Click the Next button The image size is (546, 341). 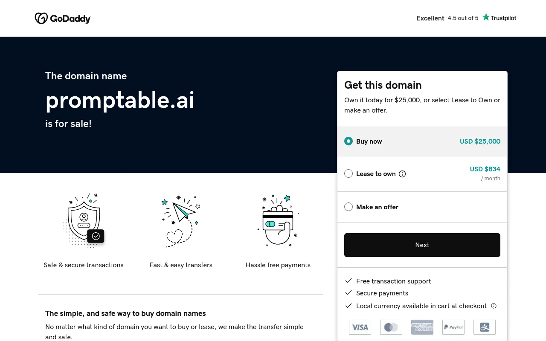(422, 245)
